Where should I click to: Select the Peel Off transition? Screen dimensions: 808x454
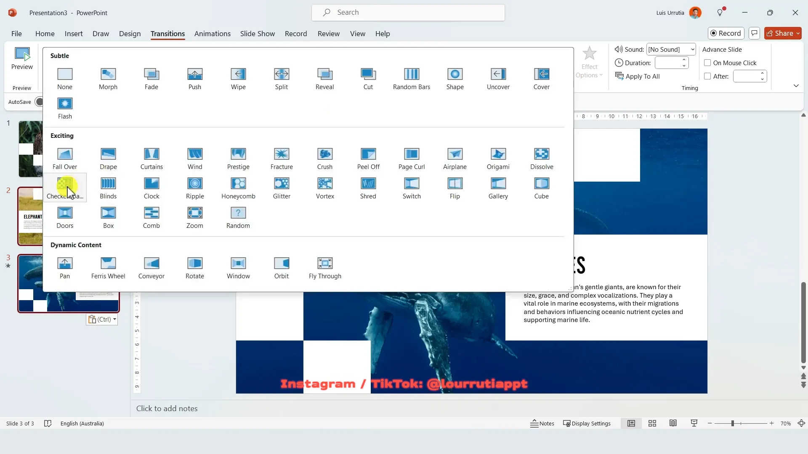pyautogui.click(x=368, y=158)
